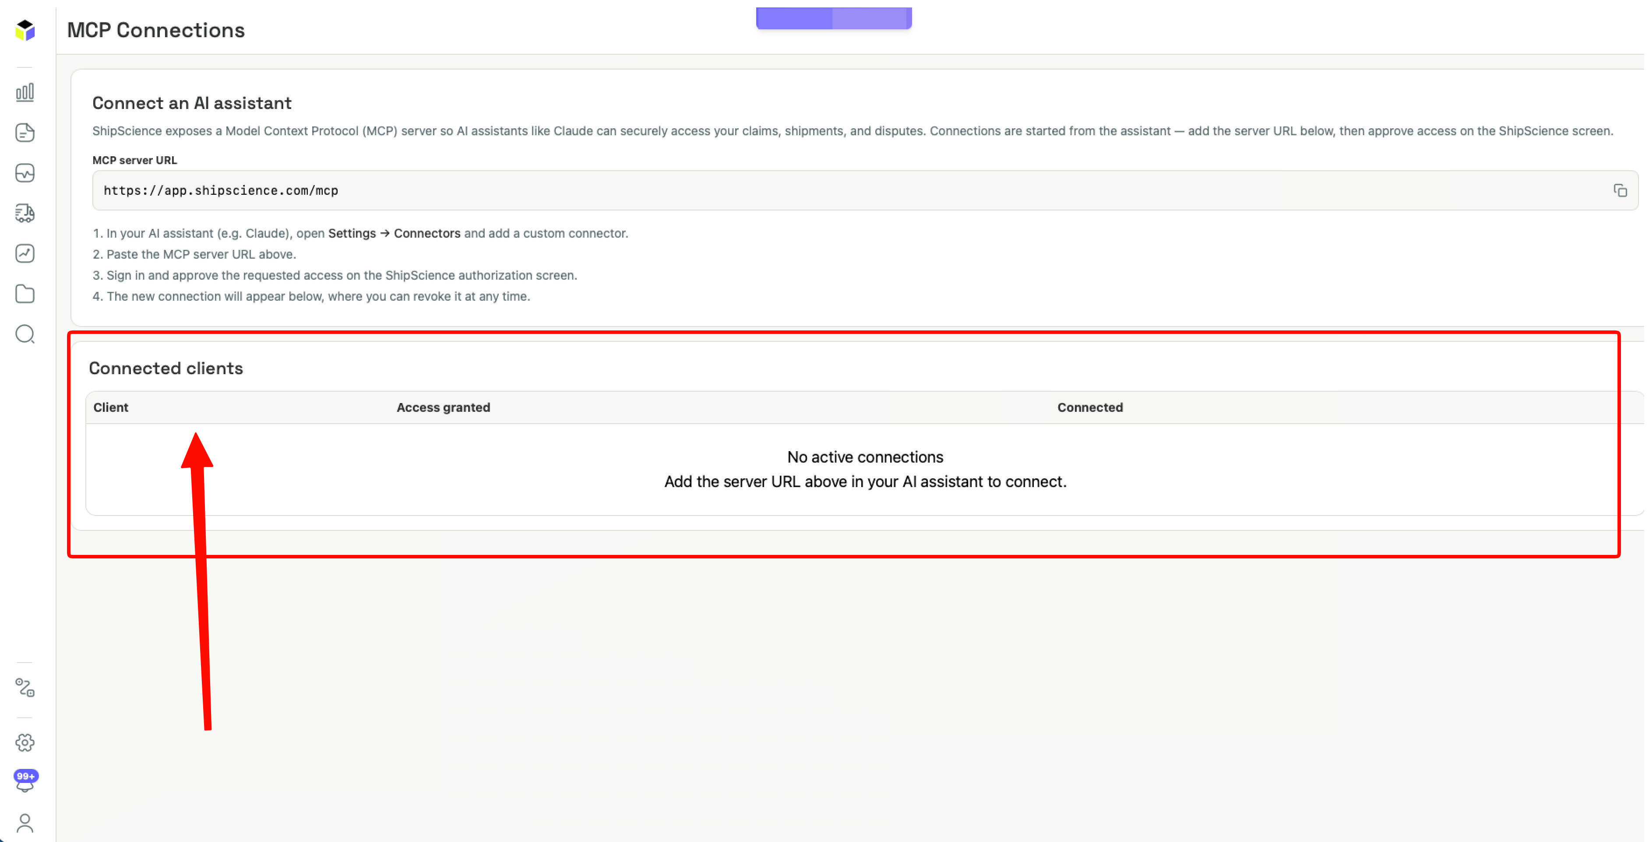Click the MCP Connections page title

pyautogui.click(x=155, y=30)
